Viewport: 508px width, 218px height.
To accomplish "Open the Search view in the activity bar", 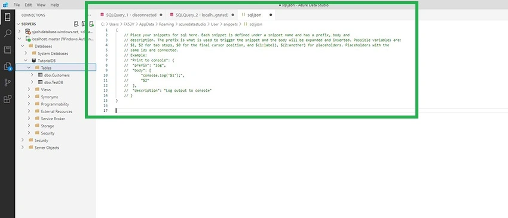I will coord(7,33).
